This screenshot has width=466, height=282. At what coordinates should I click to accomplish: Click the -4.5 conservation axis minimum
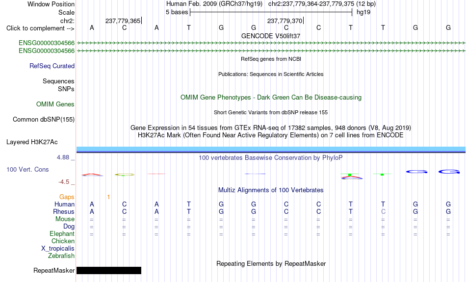tap(64, 182)
